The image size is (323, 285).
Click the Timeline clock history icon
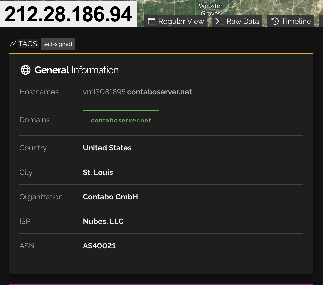coord(275,21)
